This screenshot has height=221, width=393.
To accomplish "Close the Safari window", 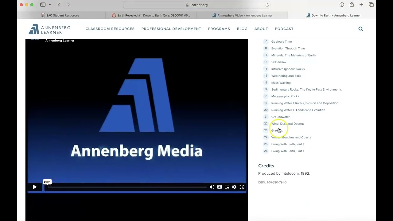I will pyautogui.click(x=21, y=5).
